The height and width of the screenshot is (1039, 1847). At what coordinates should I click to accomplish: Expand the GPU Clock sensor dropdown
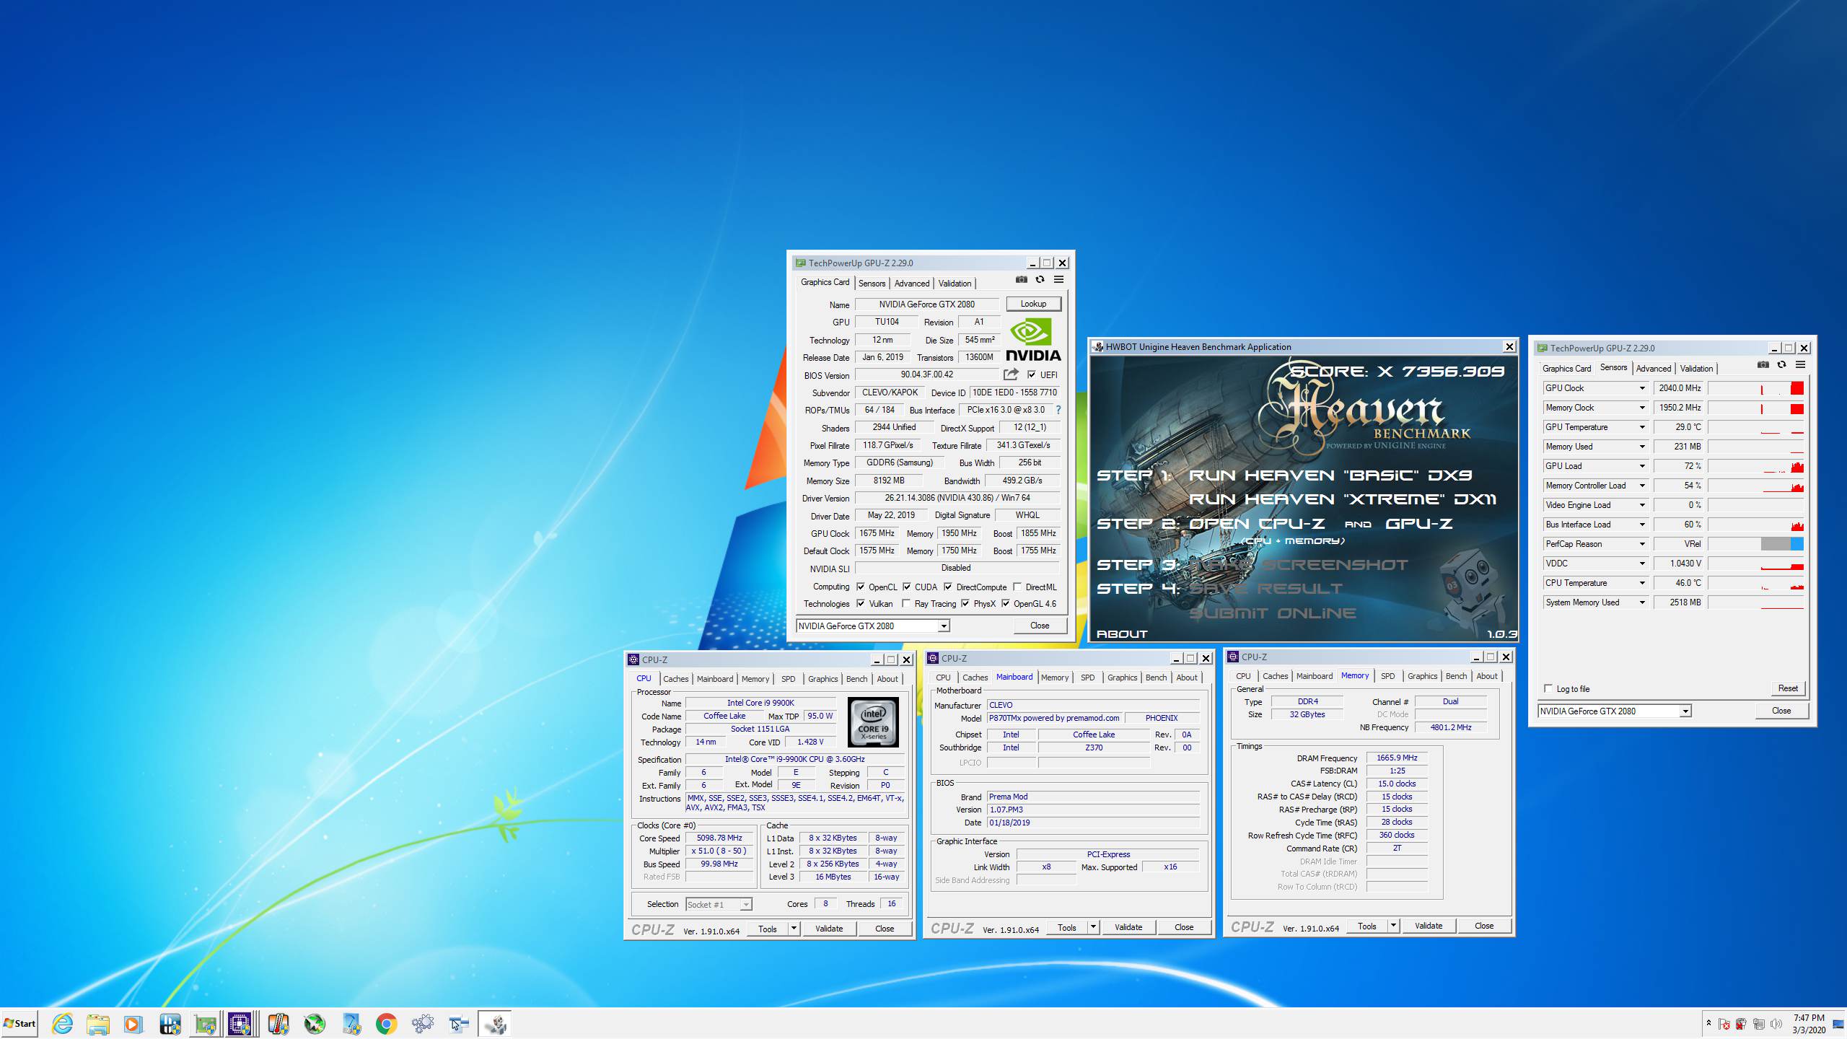(x=1642, y=388)
